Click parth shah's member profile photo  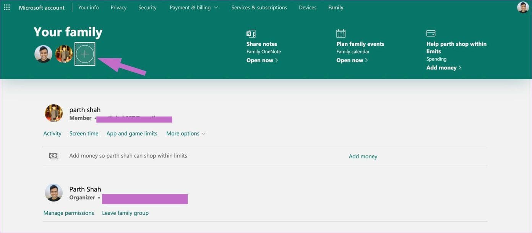[x=54, y=113]
